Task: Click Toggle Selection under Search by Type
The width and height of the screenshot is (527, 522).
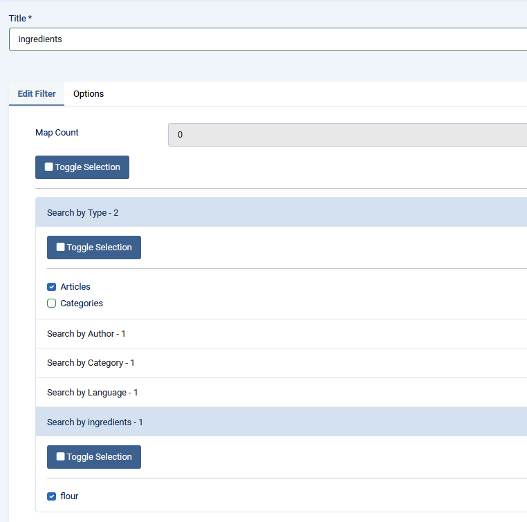Action: point(94,248)
